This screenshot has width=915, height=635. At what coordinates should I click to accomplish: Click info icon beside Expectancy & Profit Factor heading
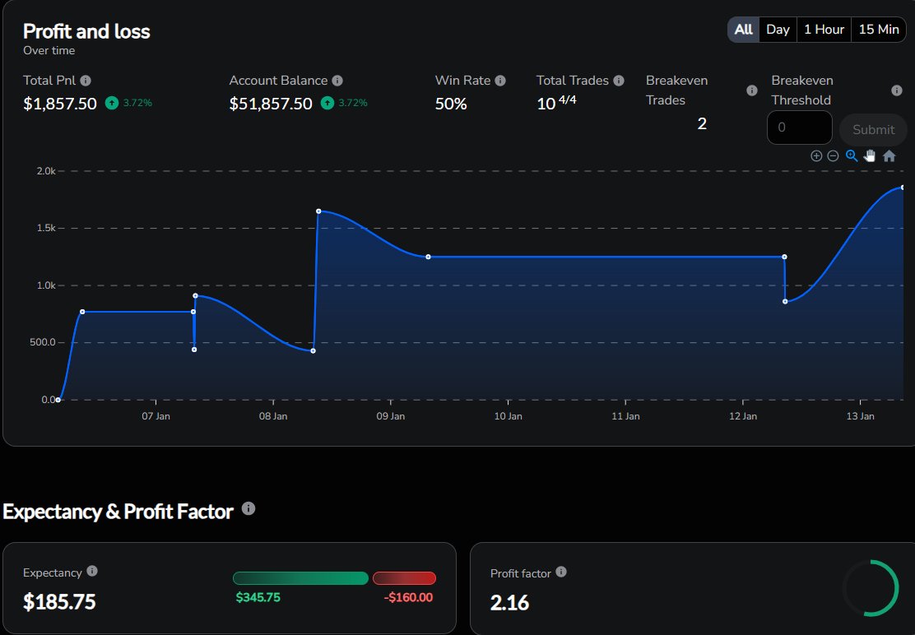coord(248,508)
